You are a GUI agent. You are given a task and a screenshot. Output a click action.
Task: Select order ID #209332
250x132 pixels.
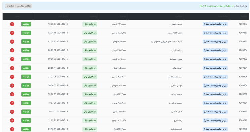pyautogui.click(x=243, y=59)
